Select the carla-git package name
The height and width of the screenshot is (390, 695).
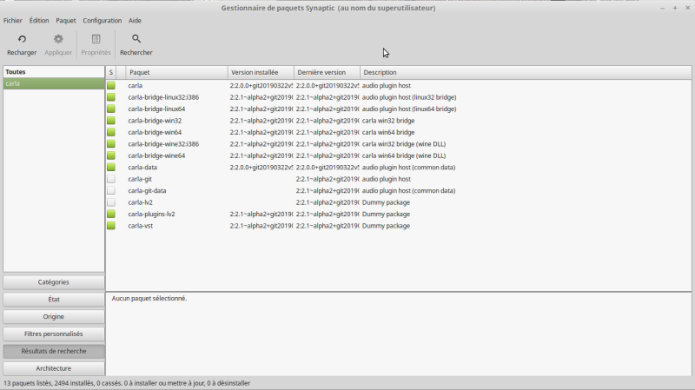coord(140,179)
